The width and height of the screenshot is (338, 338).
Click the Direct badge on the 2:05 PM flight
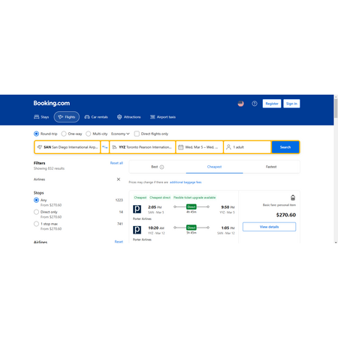pyautogui.click(x=192, y=207)
